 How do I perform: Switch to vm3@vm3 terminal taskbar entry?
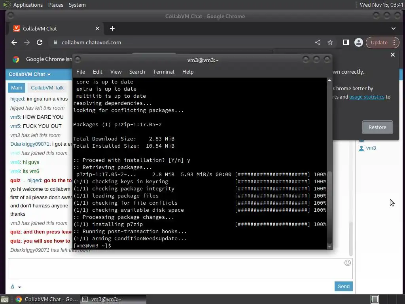pyautogui.click(x=113, y=299)
